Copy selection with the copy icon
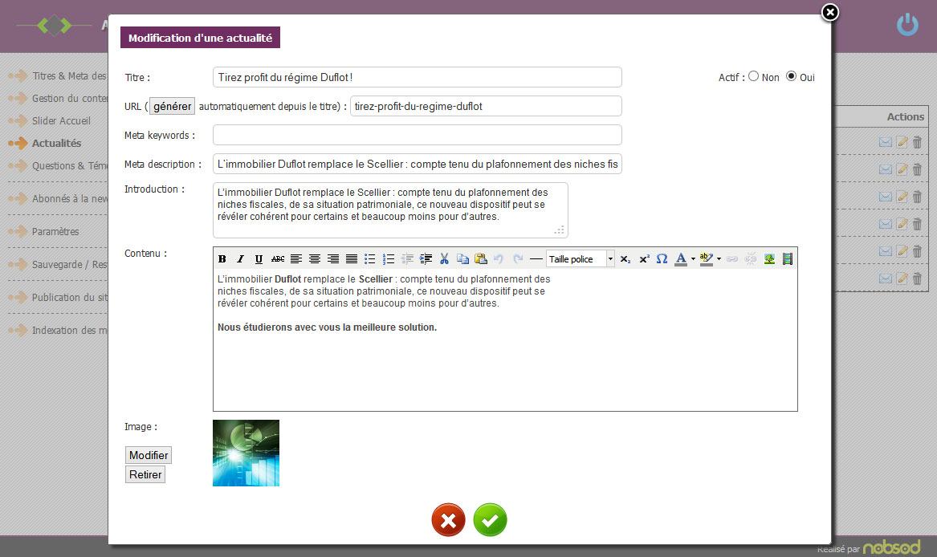 click(462, 258)
